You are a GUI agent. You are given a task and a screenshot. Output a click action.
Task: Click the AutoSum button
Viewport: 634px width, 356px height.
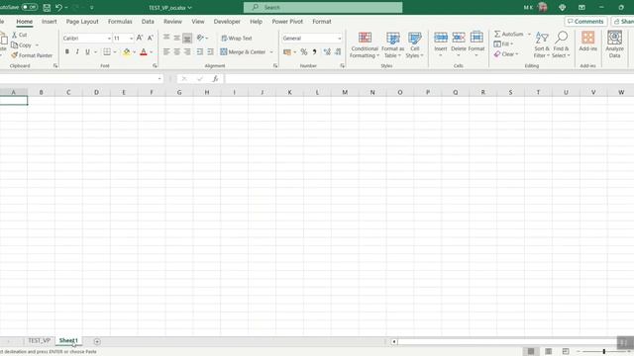click(x=508, y=34)
